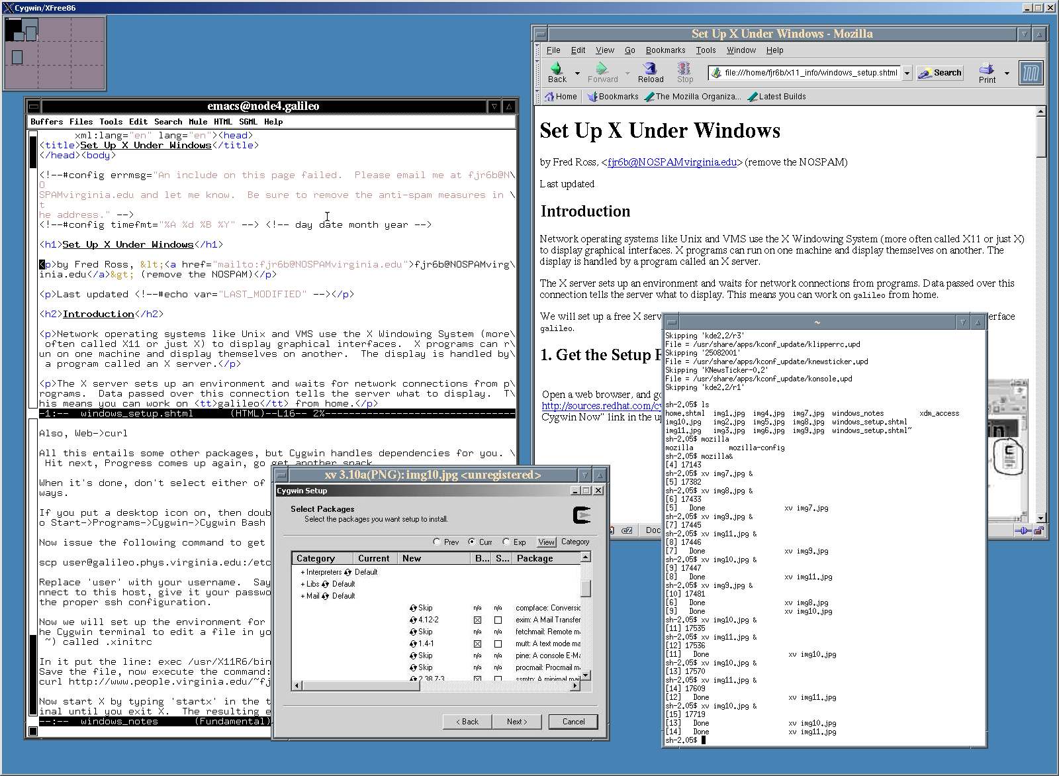Click the Emacs windows_setup.shtml mode line

pos(277,414)
